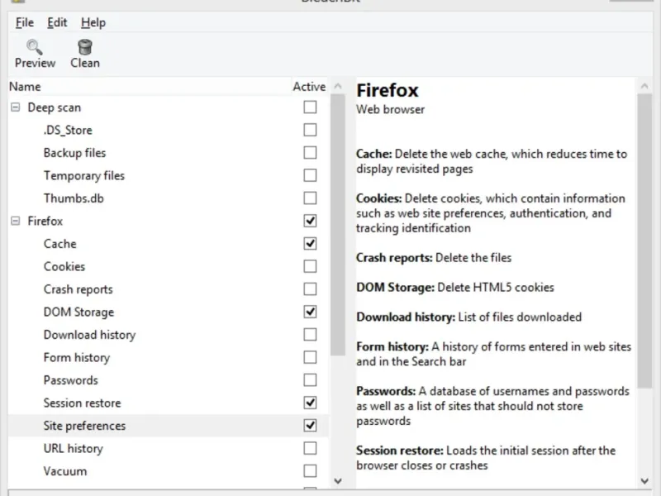Screen dimensions: 661x496
Task: Select the Cache row under Firefox
Action: 169,243
